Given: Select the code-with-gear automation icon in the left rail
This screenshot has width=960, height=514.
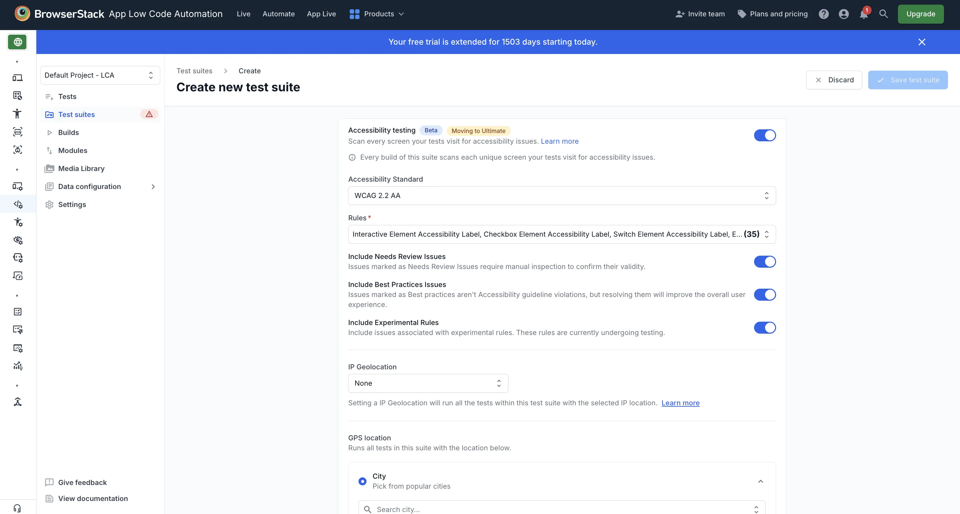Looking at the screenshot, I should tap(18, 204).
